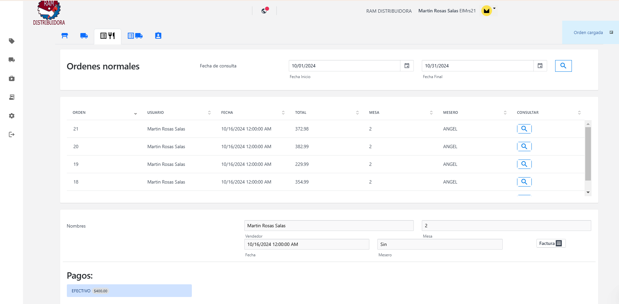Click the table scrollbar down arrow
The image size is (619, 304).
coord(588,193)
